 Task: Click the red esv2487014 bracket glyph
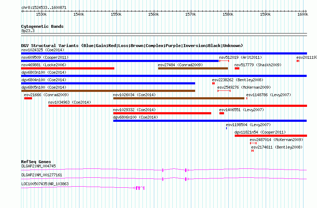253,143
